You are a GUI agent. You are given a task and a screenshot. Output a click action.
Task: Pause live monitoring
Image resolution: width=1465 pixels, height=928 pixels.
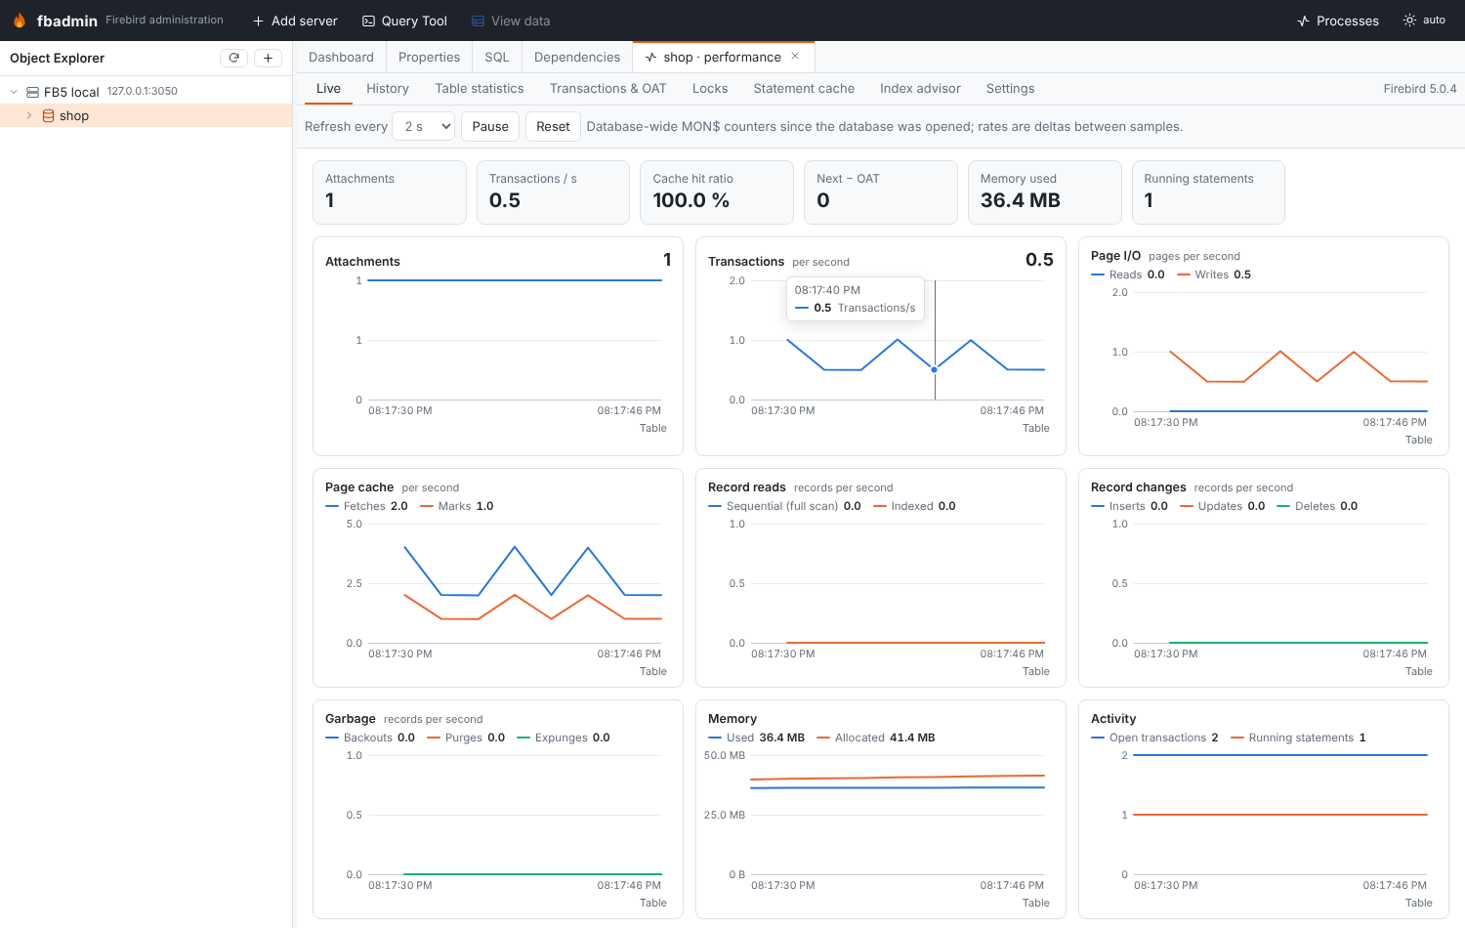pos(490,126)
